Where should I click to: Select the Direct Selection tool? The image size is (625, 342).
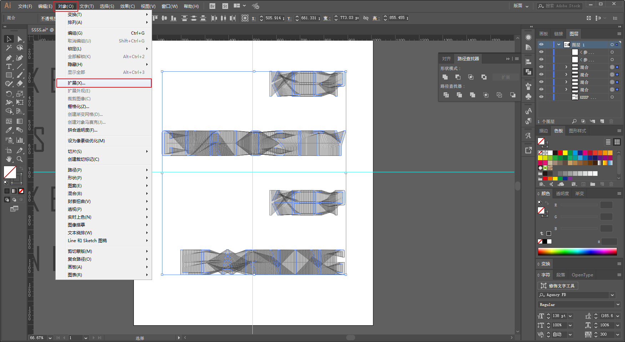[20, 39]
